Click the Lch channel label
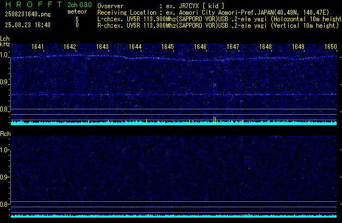 5,39
